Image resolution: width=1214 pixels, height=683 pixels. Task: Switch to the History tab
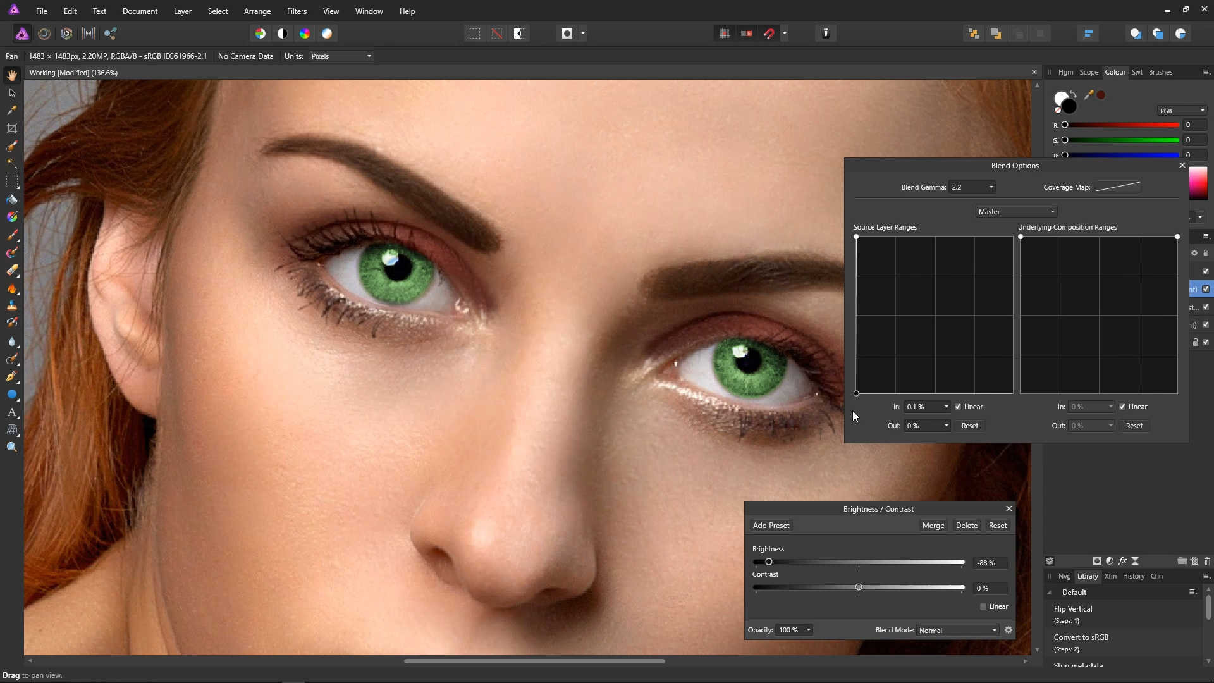pyautogui.click(x=1133, y=576)
